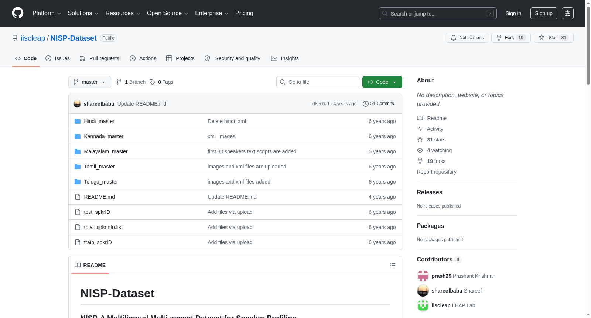Click the star icon beside 31 stars
591x318 pixels.
click(420, 140)
